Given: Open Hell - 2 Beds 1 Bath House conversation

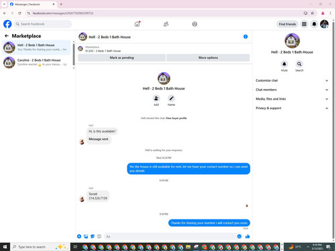Looking at the screenshot, I should pos(36,48).
